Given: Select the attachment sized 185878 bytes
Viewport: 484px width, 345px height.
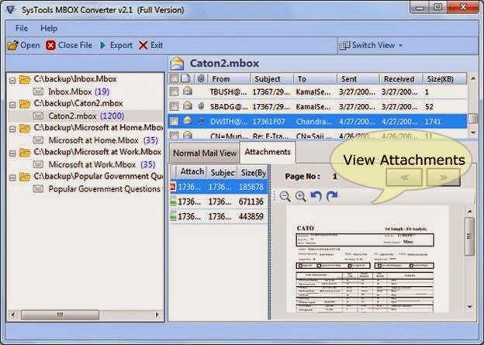Looking at the screenshot, I should (219, 187).
